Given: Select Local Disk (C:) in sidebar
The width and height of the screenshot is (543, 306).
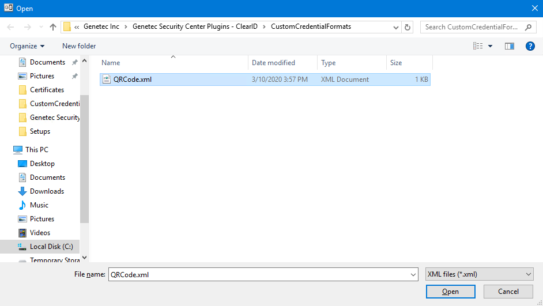Looking at the screenshot, I should [40, 247].
